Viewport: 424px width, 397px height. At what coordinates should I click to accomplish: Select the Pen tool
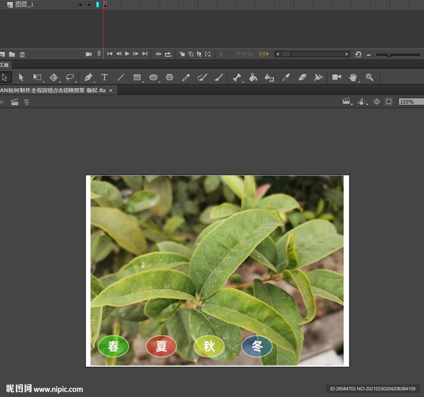click(88, 77)
